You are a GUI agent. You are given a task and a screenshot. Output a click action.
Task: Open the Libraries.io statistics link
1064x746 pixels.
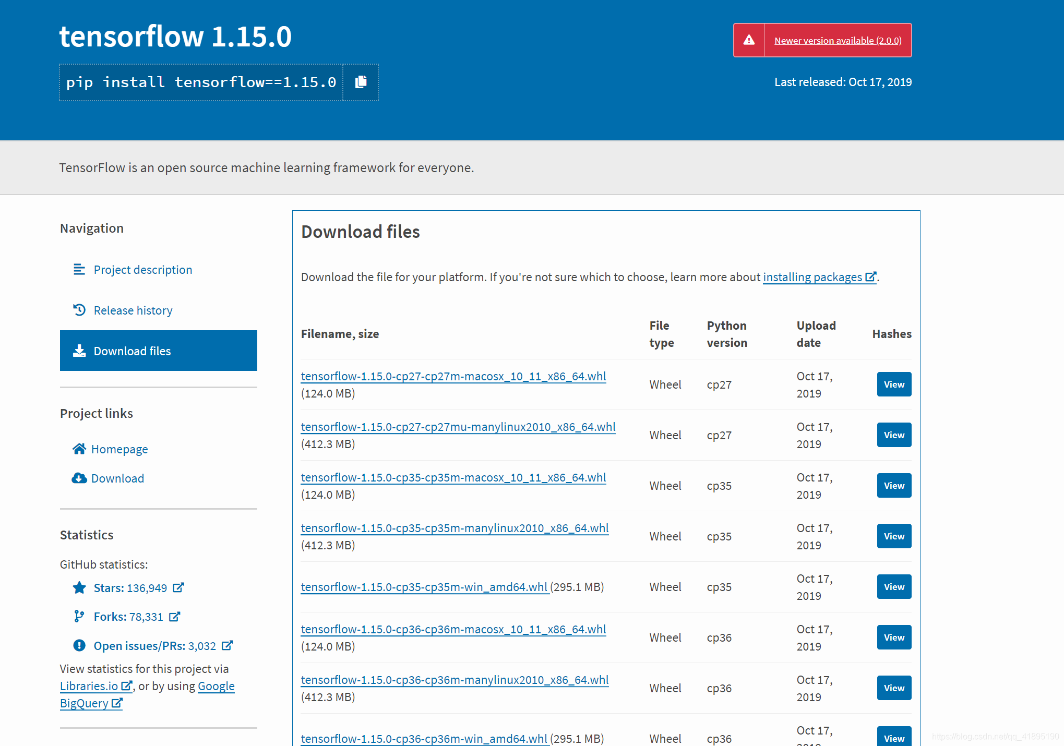89,686
